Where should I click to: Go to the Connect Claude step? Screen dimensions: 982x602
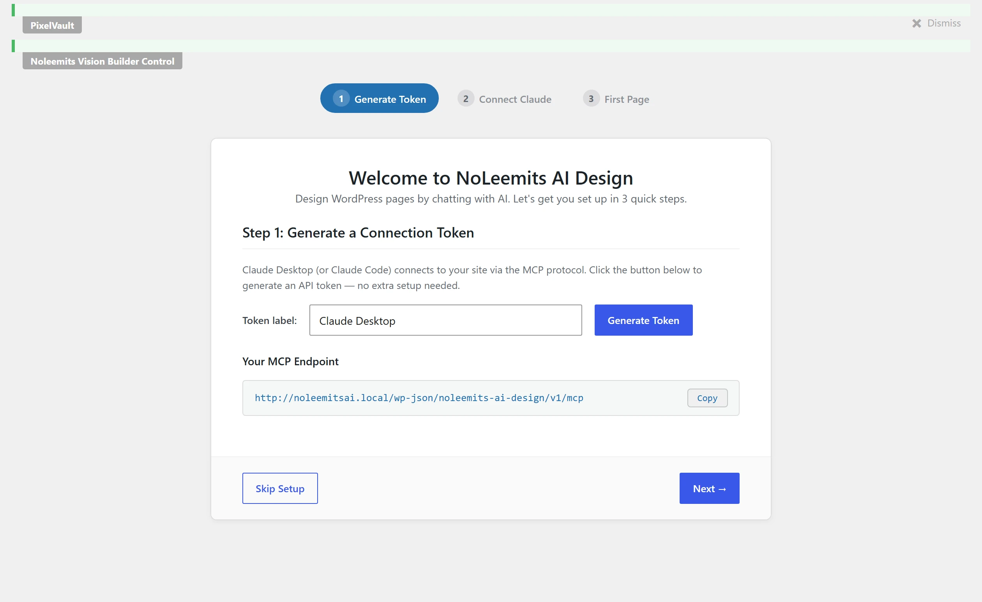[x=505, y=99]
